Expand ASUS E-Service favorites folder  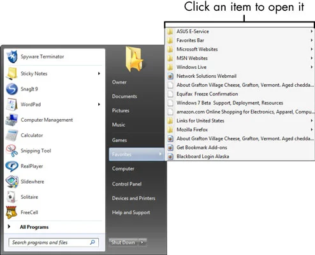coord(240,31)
